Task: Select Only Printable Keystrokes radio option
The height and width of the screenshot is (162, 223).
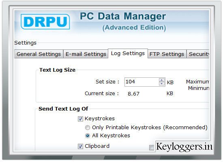Action: (88, 128)
